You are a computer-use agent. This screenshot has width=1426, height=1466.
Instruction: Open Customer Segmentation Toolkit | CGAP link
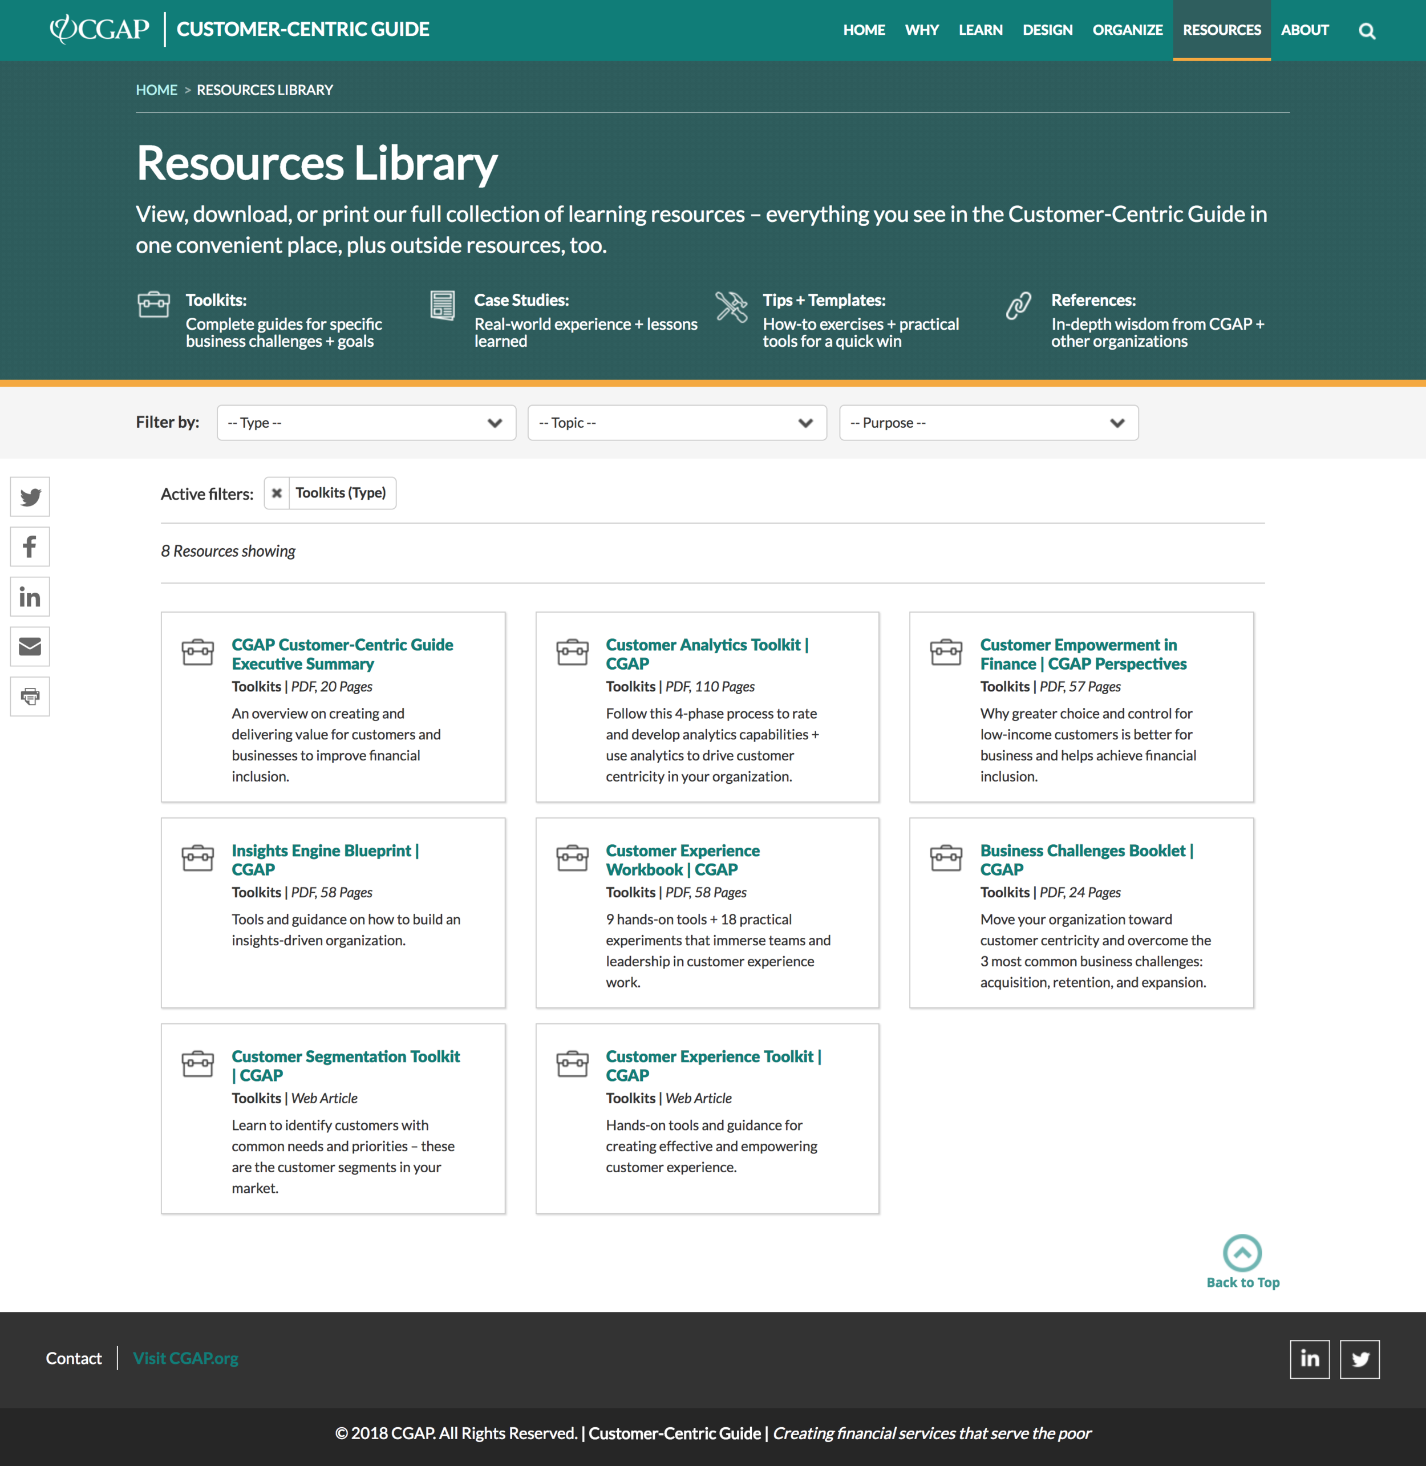(x=345, y=1066)
